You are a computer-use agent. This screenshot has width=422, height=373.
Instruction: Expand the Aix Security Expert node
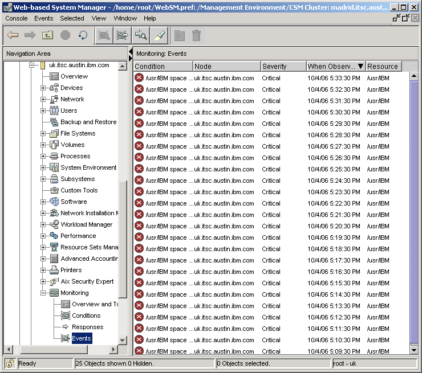pos(43,281)
